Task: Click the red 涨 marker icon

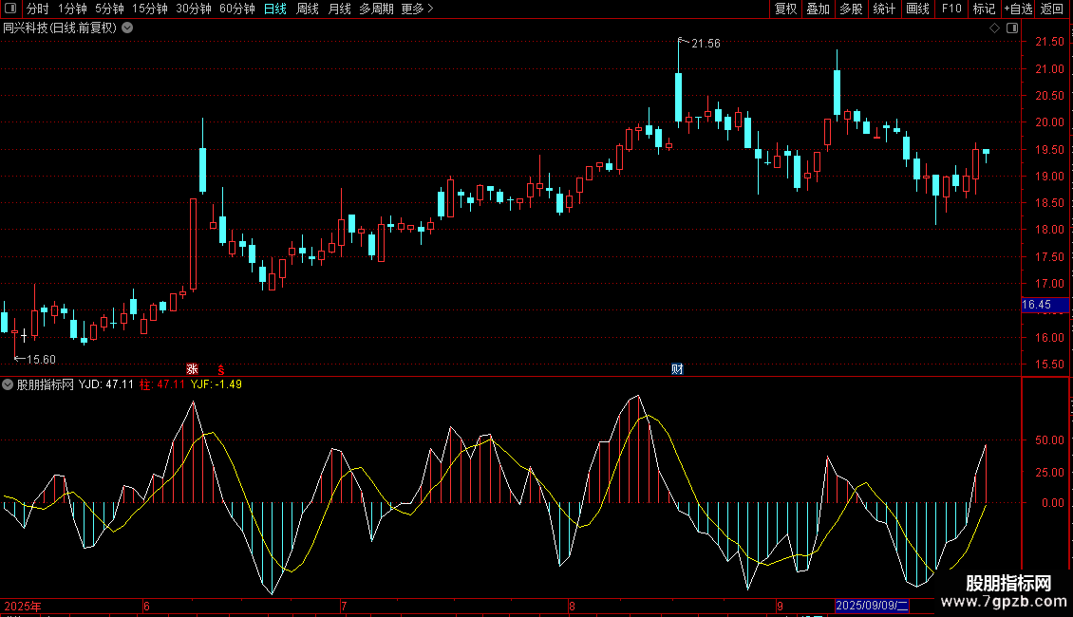Action: 192,369
